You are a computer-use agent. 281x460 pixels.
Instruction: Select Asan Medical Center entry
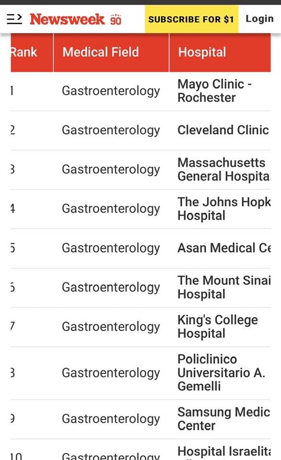(224, 248)
